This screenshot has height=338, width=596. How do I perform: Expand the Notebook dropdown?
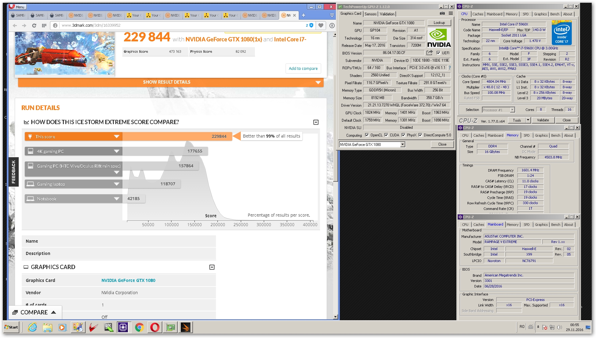coord(117,199)
